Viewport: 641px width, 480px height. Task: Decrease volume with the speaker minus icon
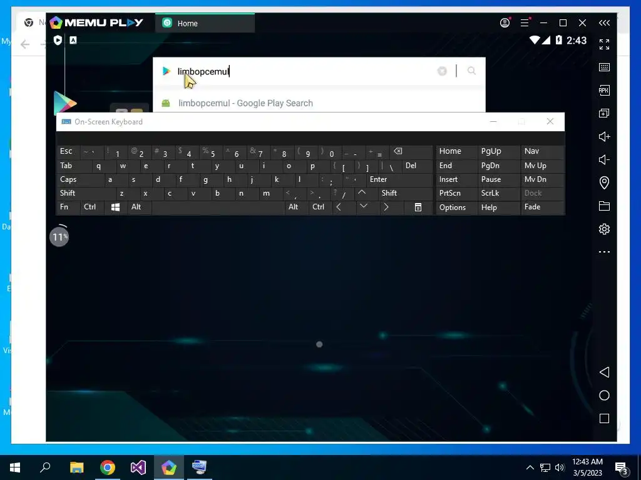604,159
